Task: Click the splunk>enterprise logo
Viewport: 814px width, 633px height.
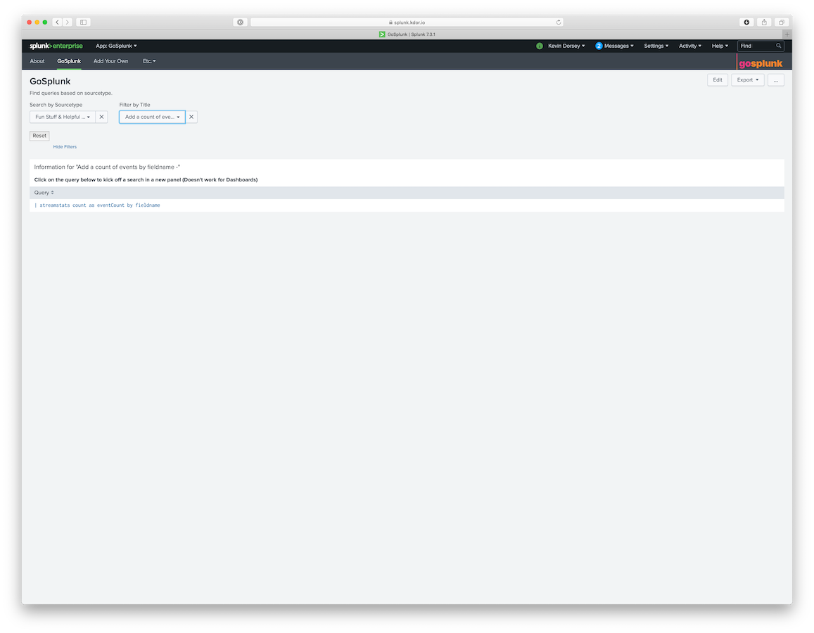Action: (x=56, y=46)
